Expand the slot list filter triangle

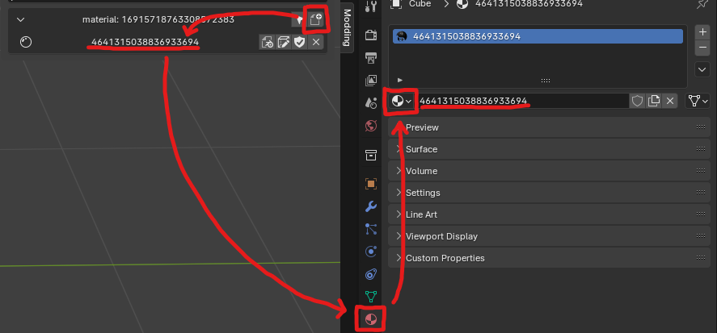click(x=400, y=80)
